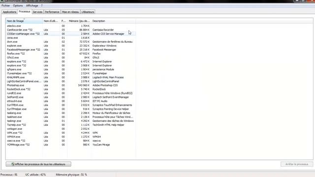Screen dimensions: 315x177
Task: Select the SynTPEnh.exe process
Action: (x=71, y=105)
